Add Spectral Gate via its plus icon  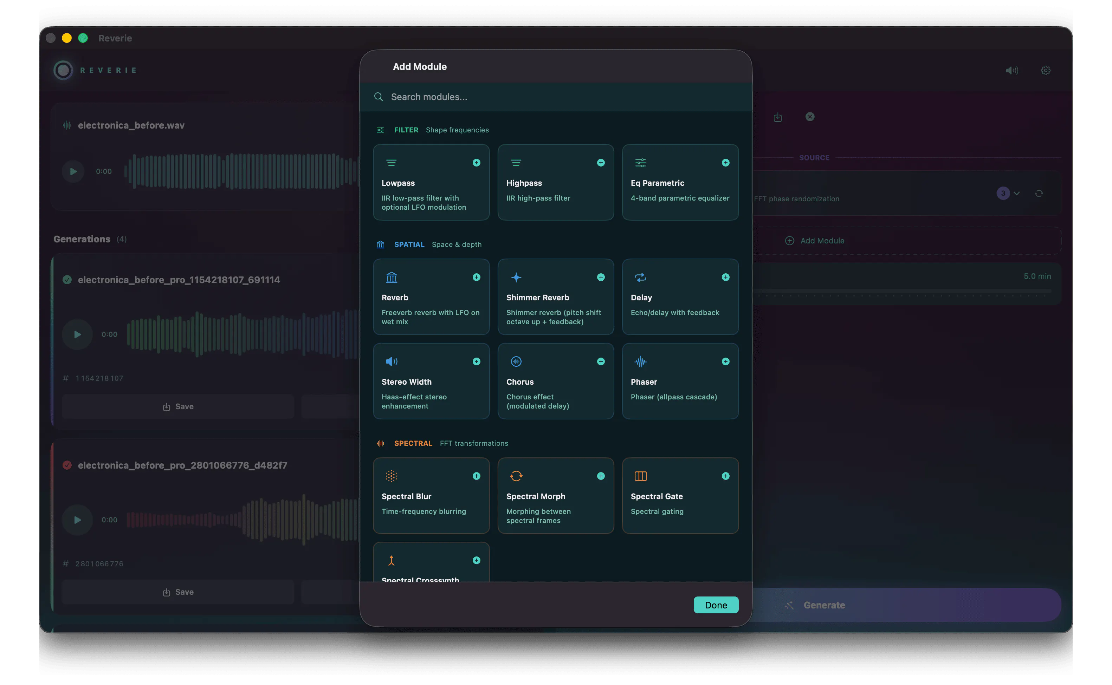click(725, 476)
